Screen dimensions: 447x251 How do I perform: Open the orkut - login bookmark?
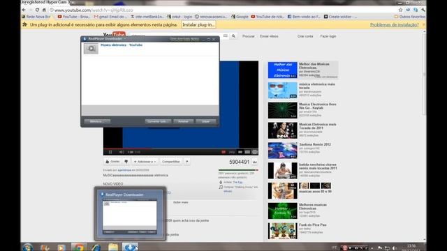pos(179,17)
